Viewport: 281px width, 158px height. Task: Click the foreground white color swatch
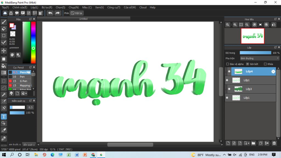pyautogui.click(x=12, y=26)
